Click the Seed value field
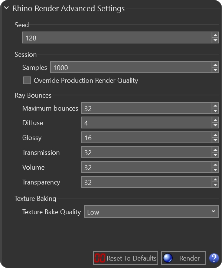 pos(117,37)
